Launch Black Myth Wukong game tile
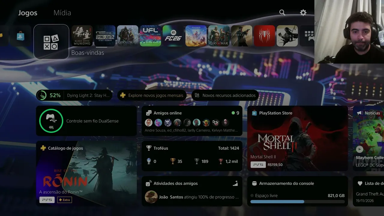 tap(82, 36)
